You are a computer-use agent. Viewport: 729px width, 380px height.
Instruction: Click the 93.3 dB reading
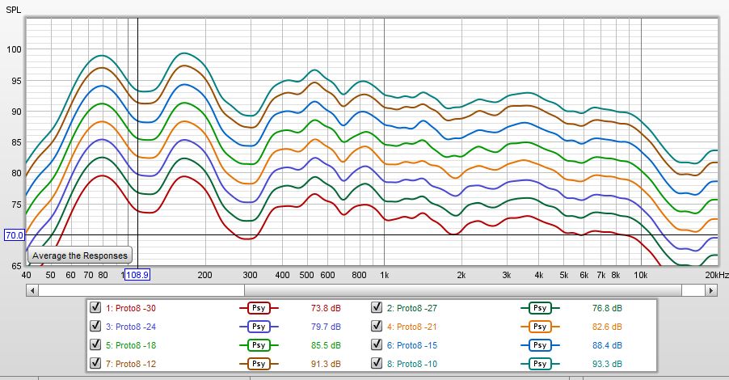607,364
